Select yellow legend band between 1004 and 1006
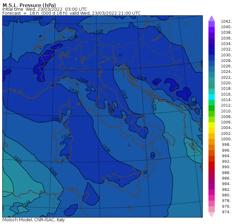 212,125
